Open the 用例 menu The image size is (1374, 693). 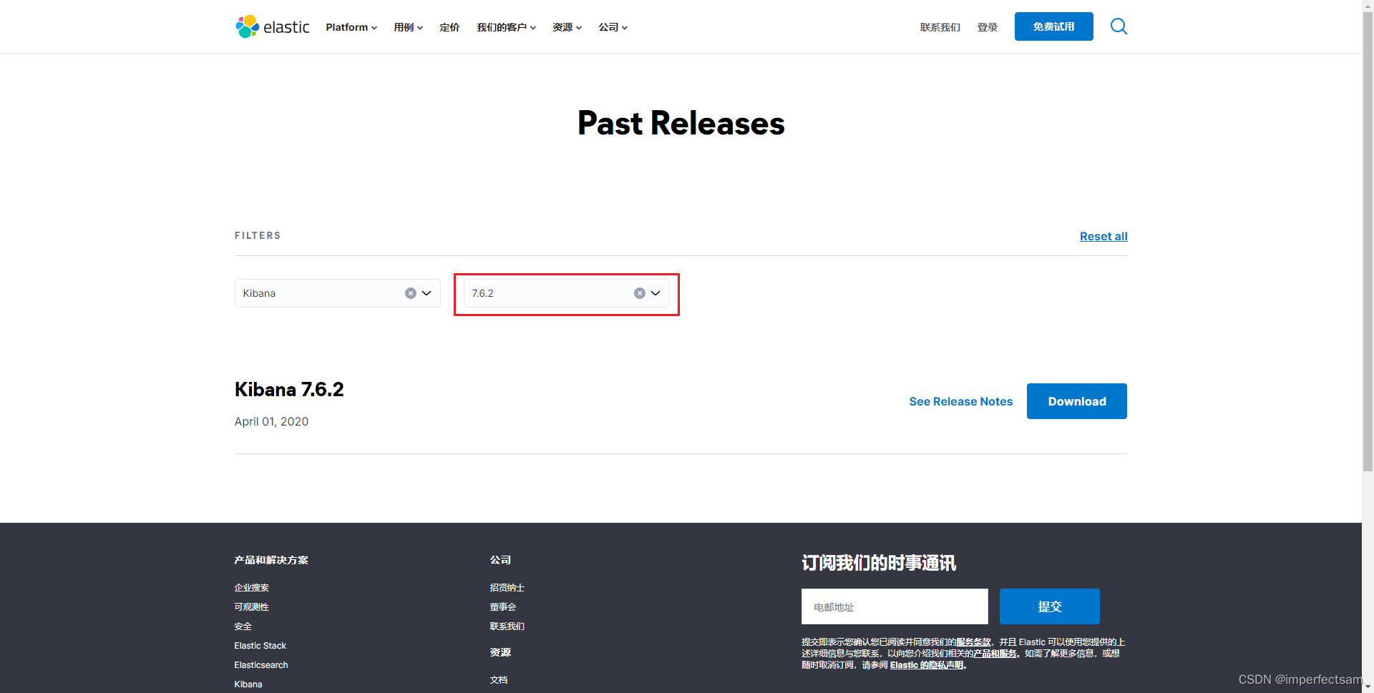tap(409, 27)
